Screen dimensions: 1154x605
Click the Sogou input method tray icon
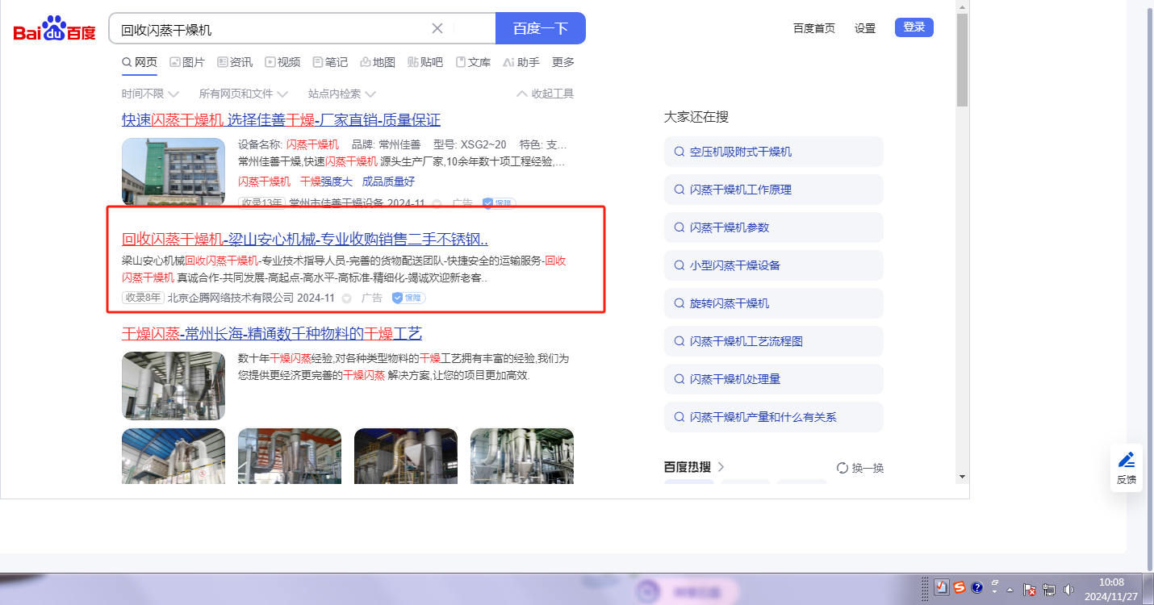(960, 588)
